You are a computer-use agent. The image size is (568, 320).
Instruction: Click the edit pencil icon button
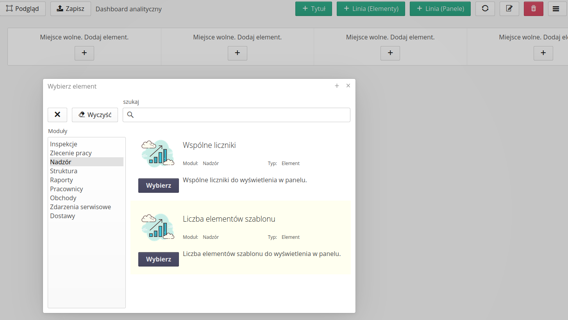[x=509, y=9]
